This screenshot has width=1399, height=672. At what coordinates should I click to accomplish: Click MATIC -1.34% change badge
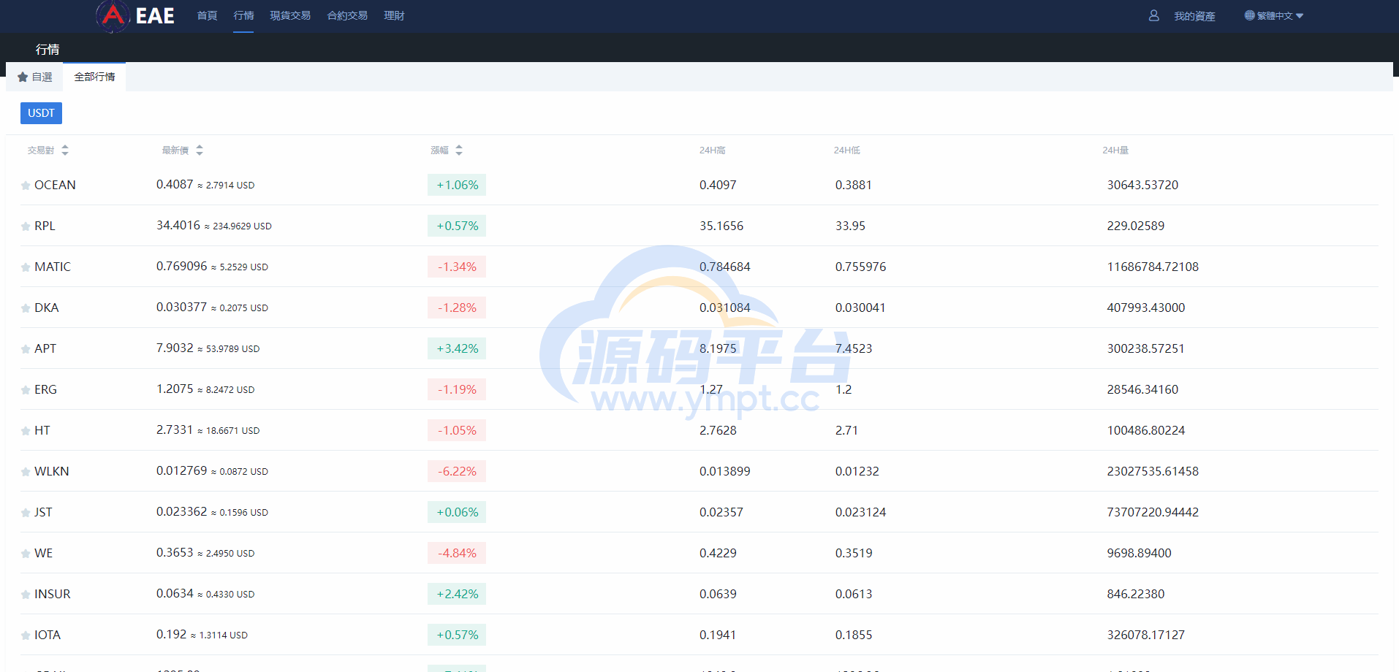tap(457, 267)
